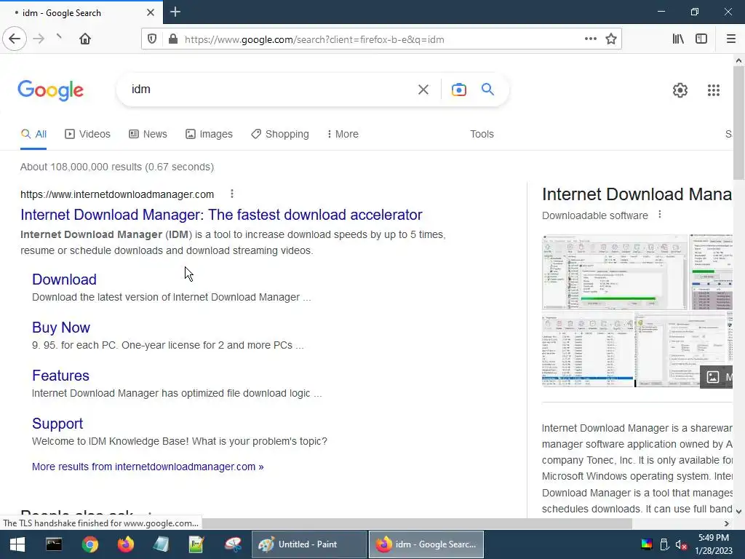The image size is (745, 559).
Task: Open the Buy Now sitelink
Action: click(x=61, y=328)
